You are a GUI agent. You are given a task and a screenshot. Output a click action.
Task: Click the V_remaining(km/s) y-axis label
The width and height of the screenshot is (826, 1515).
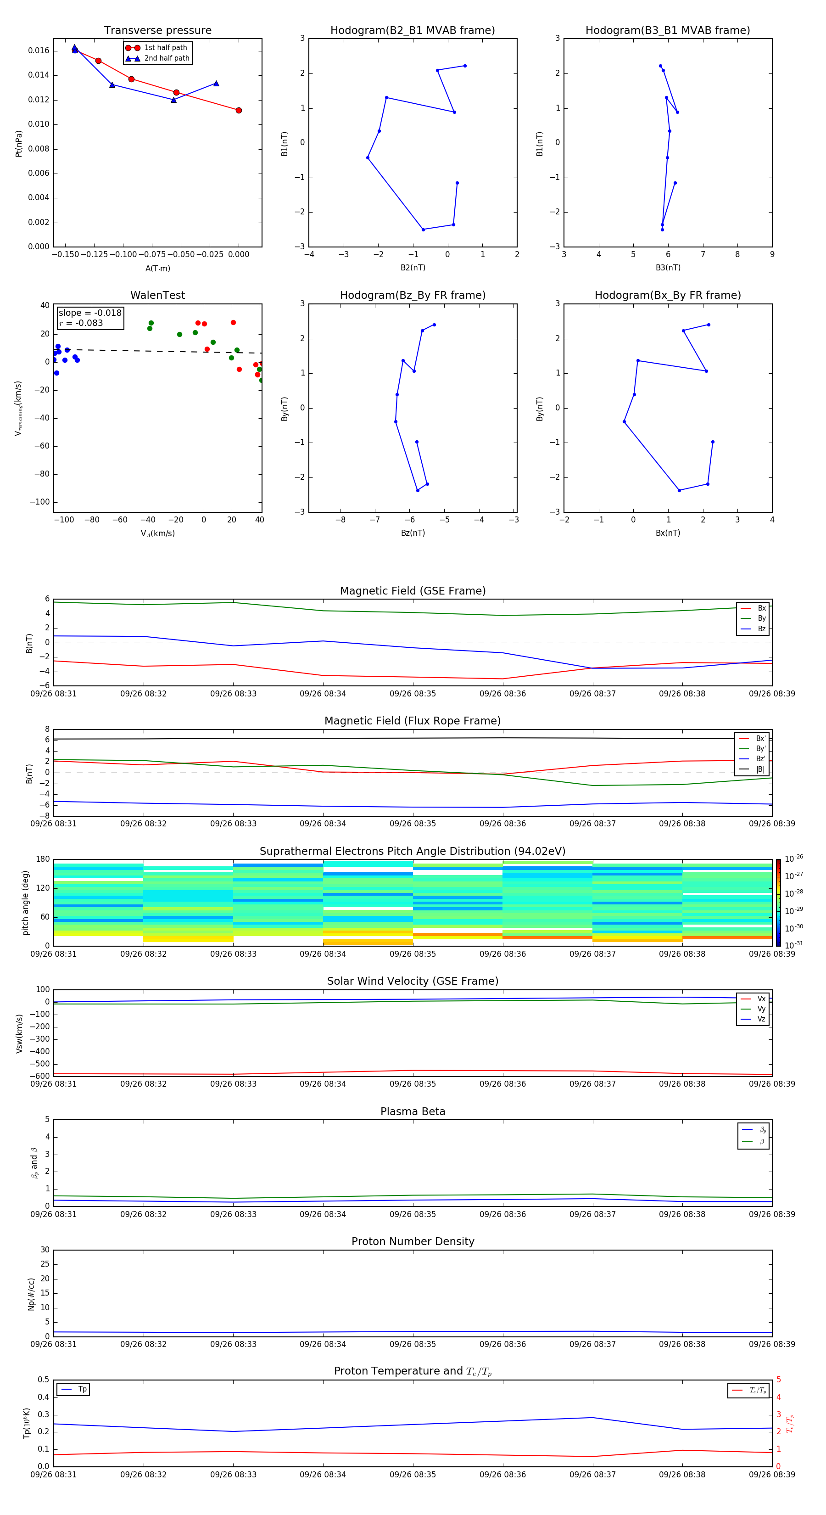18,408
